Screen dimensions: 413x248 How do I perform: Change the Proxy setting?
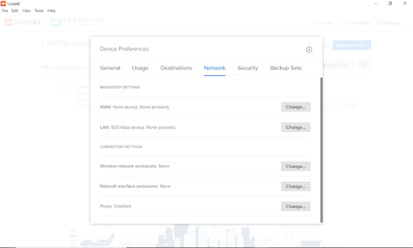pyautogui.click(x=296, y=207)
